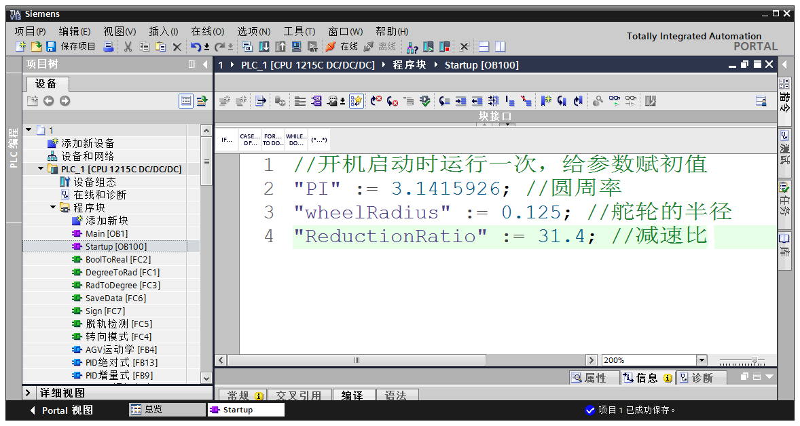Insert an IF statement template
This screenshot has height=426, width=800.
coord(227,140)
